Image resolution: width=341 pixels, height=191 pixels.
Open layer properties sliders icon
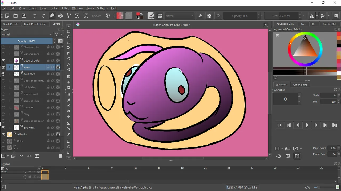point(37,156)
